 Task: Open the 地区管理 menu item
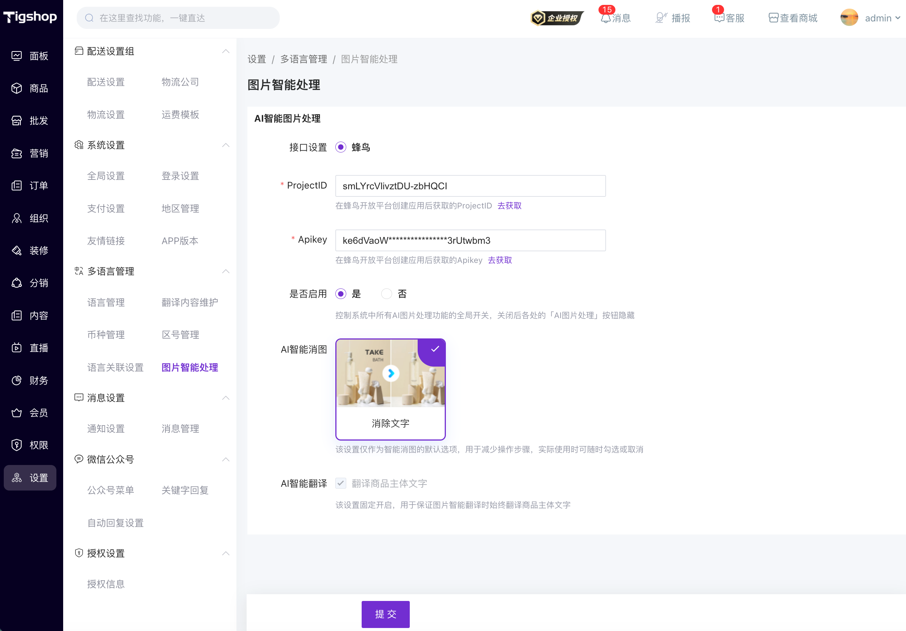click(180, 208)
